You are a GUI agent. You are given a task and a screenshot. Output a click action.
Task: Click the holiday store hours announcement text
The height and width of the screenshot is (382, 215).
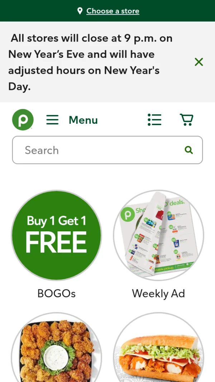click(90, 62)
